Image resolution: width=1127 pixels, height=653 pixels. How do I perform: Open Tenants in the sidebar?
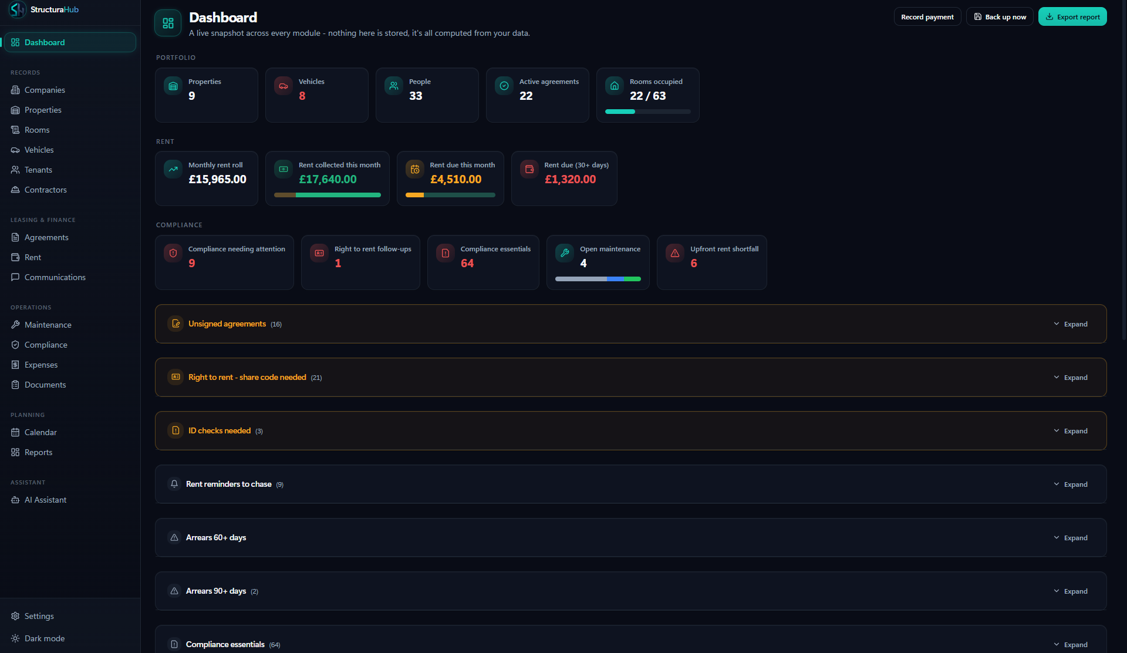(70, 170)
